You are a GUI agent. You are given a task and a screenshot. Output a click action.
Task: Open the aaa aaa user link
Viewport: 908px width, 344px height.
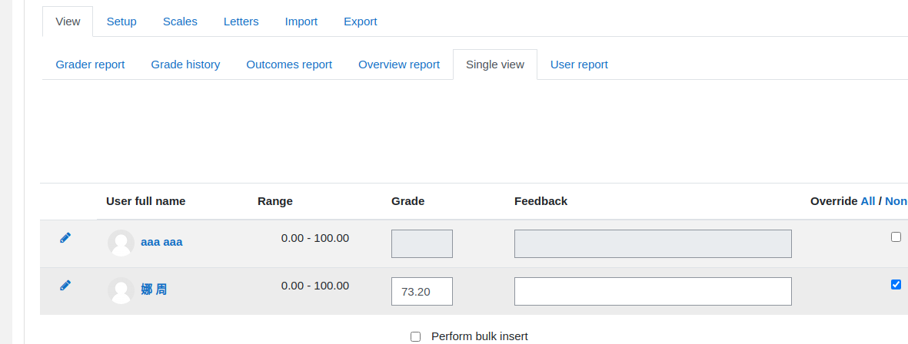[x=161, y=242]
